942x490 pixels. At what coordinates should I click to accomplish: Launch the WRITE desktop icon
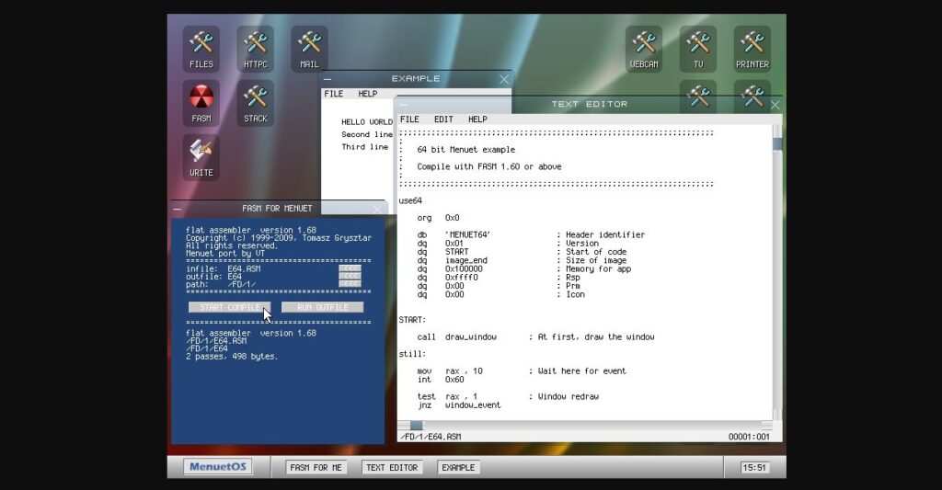pyautogui.click(x=201, y=156)
